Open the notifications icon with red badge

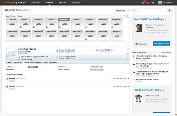coord(143,2)
